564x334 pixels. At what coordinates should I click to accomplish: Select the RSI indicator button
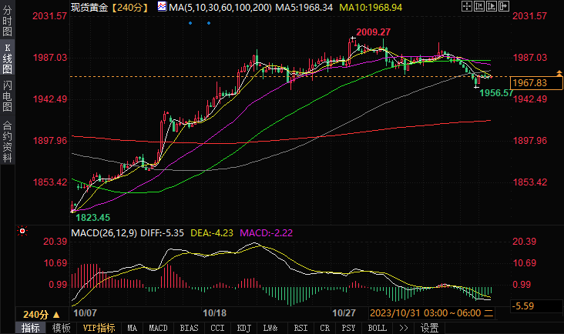300,328
